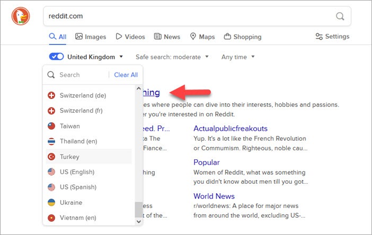The image size is (372, 235).
Task: Click the region list scrollbar thumb
Action: pos(139,210)
